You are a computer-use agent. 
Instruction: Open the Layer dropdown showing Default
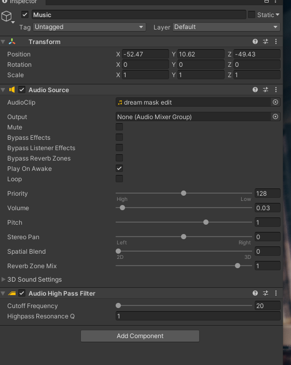pyautogui.click(x=226, y=27)
